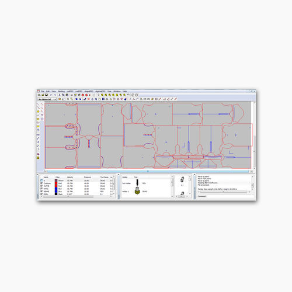The height and width of the screenshot is (292, 292).
Task: Click the Pressure column header
Action: pos(88,177)
